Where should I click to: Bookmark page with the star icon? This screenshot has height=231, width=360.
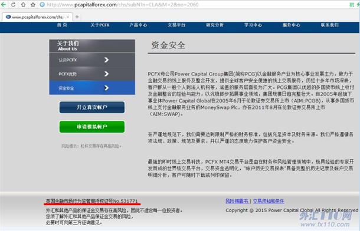coord(33,4)
